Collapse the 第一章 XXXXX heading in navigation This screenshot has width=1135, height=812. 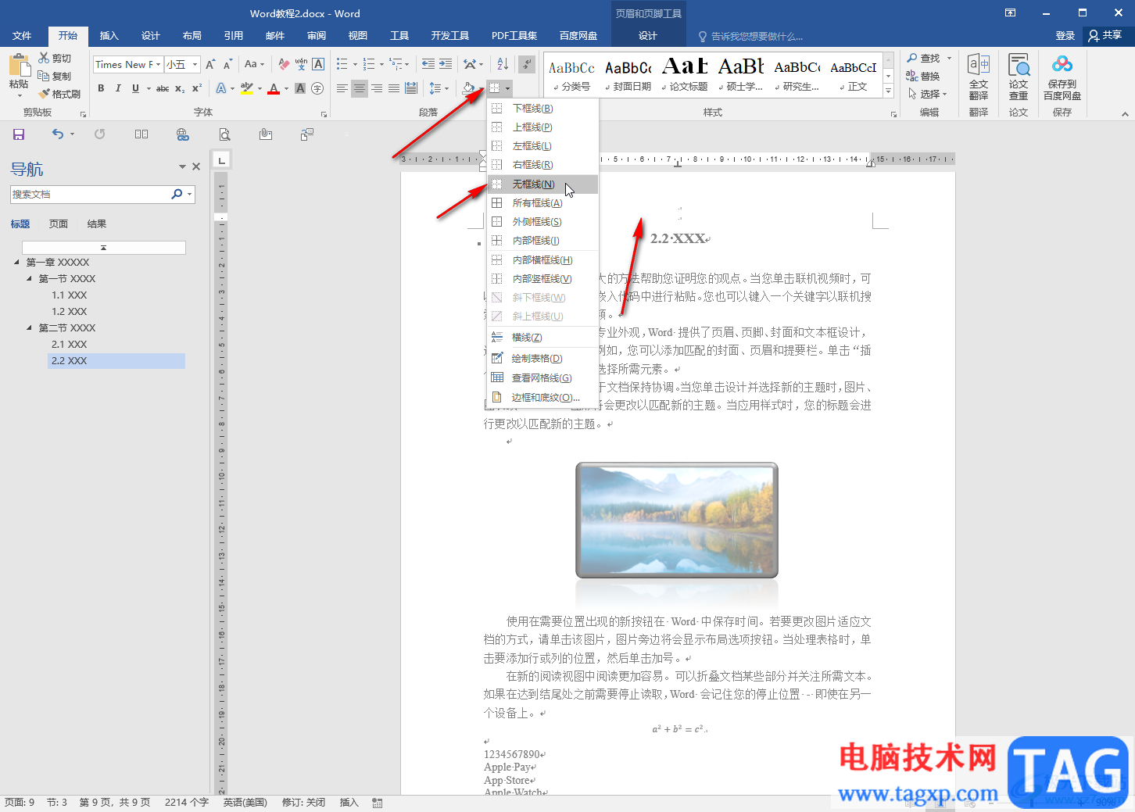pos(17,262)
